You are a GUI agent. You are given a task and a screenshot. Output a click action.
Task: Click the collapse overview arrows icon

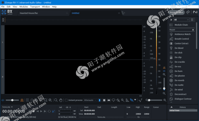3,20
